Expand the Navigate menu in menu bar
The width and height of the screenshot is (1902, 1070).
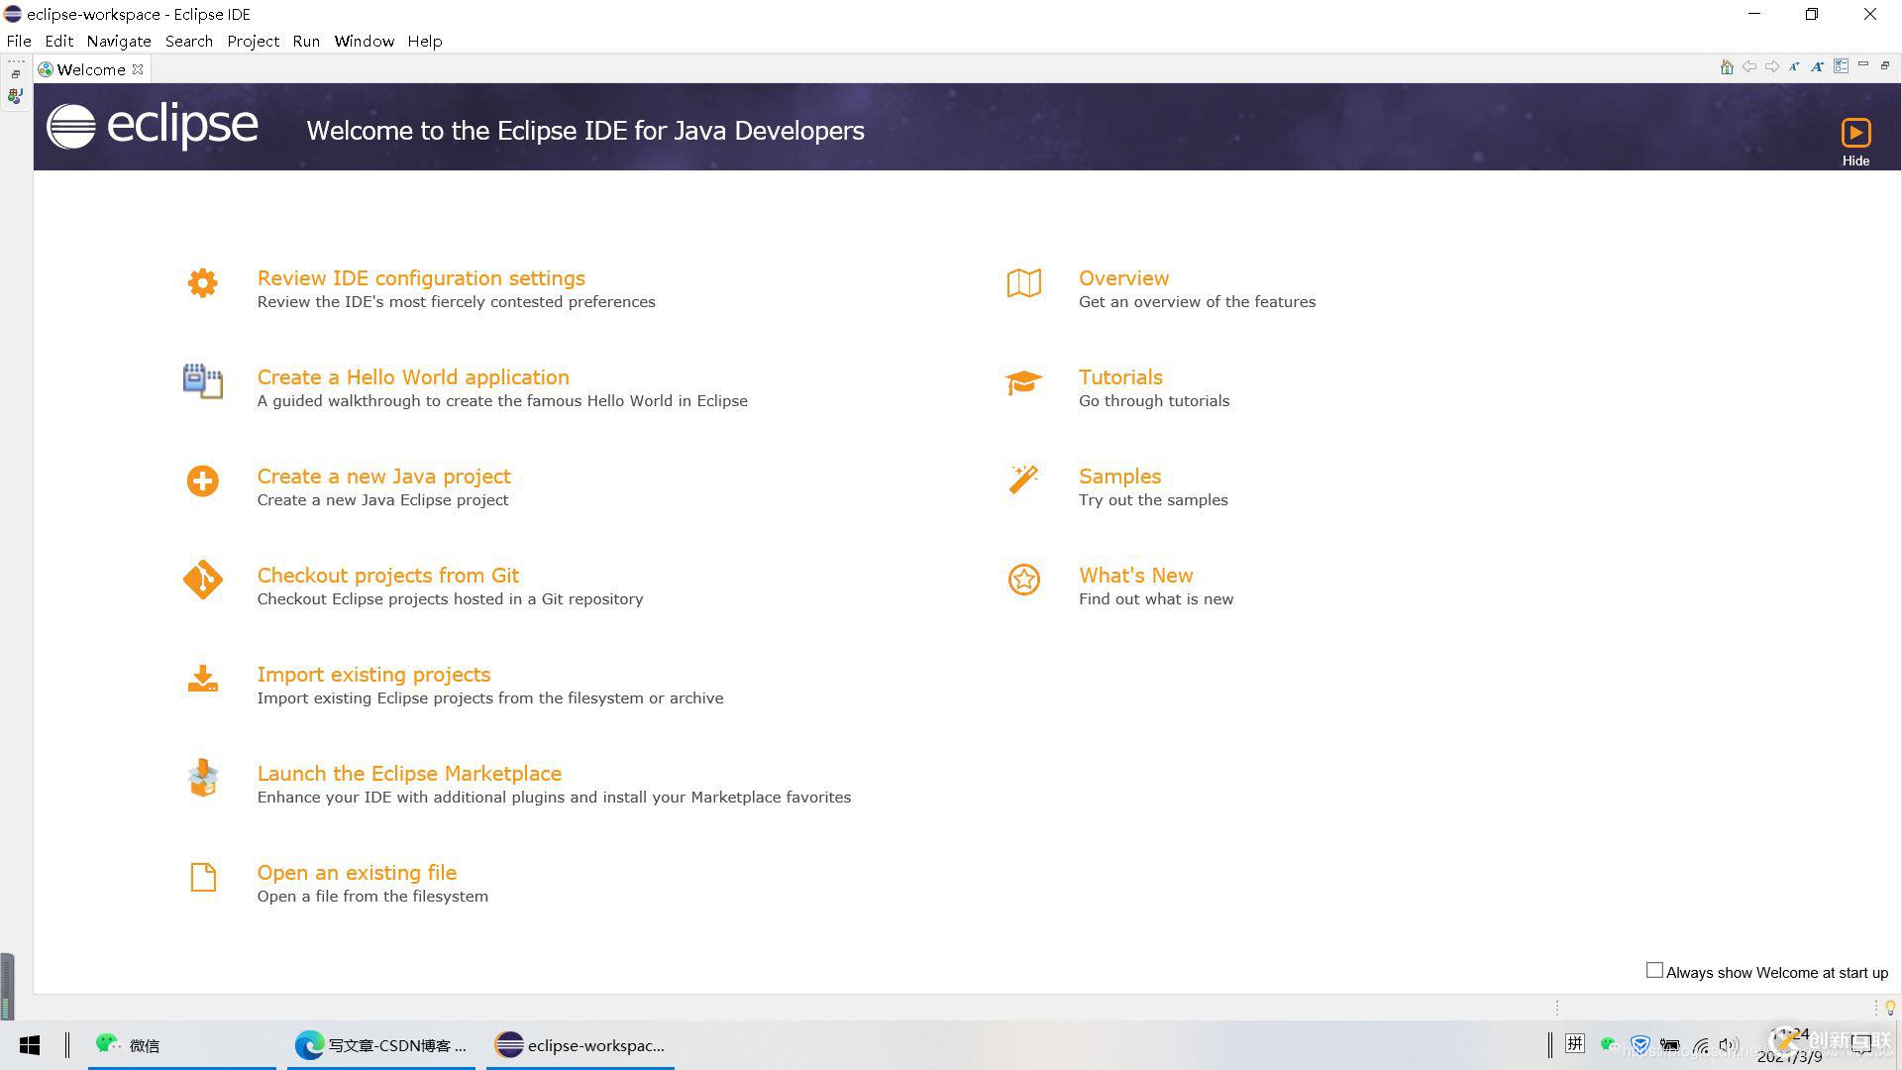coord(120,41)
